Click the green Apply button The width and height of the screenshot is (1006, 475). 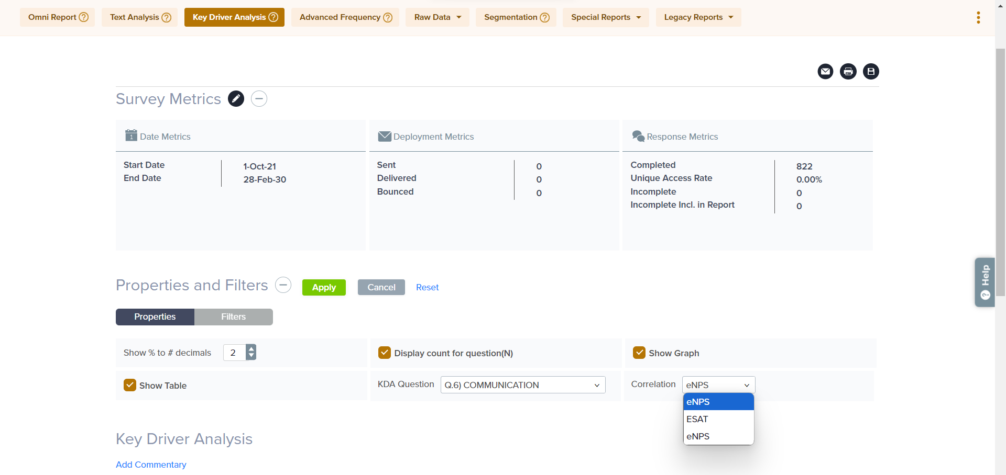pos(324,287)
